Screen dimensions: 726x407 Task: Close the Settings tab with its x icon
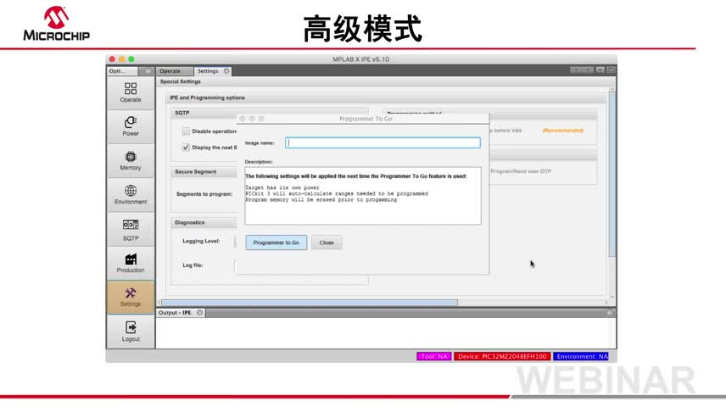coord(226,71)
